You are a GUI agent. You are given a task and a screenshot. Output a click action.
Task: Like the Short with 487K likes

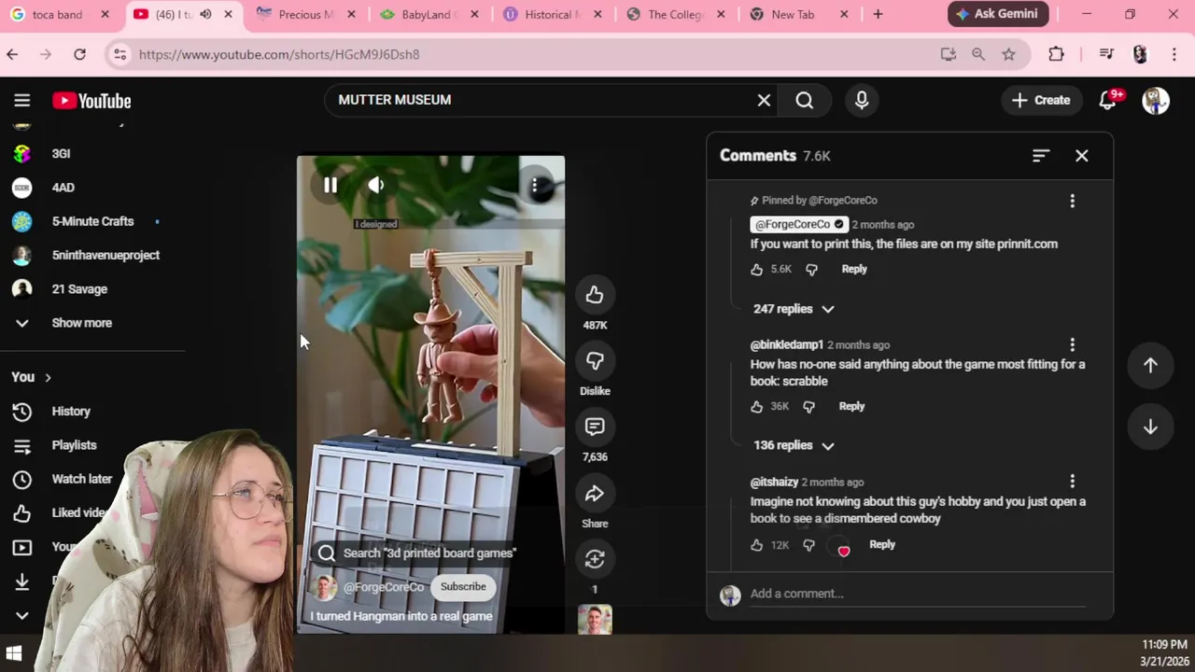click(x=595, y=295)
